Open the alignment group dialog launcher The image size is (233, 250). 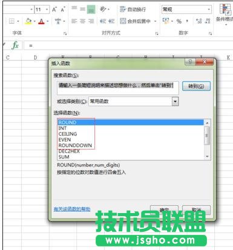(x=157, y=33)
